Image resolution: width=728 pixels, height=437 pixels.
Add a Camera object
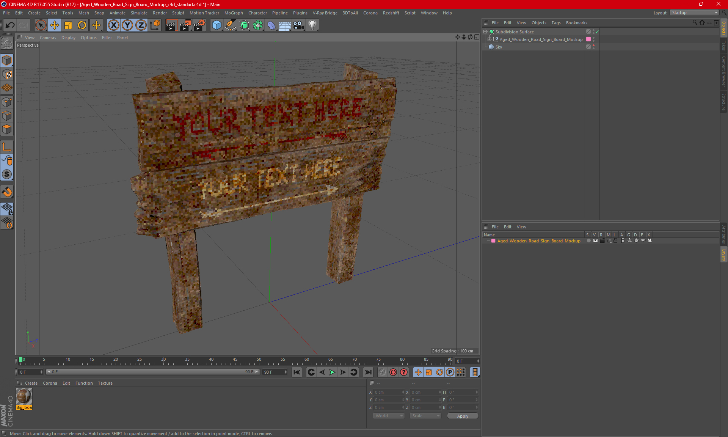click(x=299, y=25)
